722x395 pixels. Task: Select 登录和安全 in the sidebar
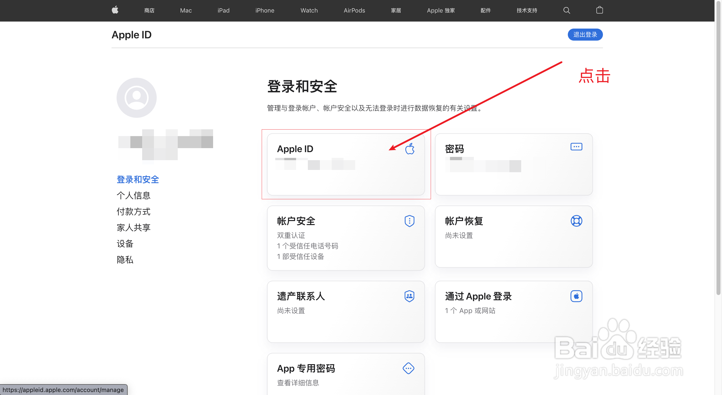(x=138, y=179)
